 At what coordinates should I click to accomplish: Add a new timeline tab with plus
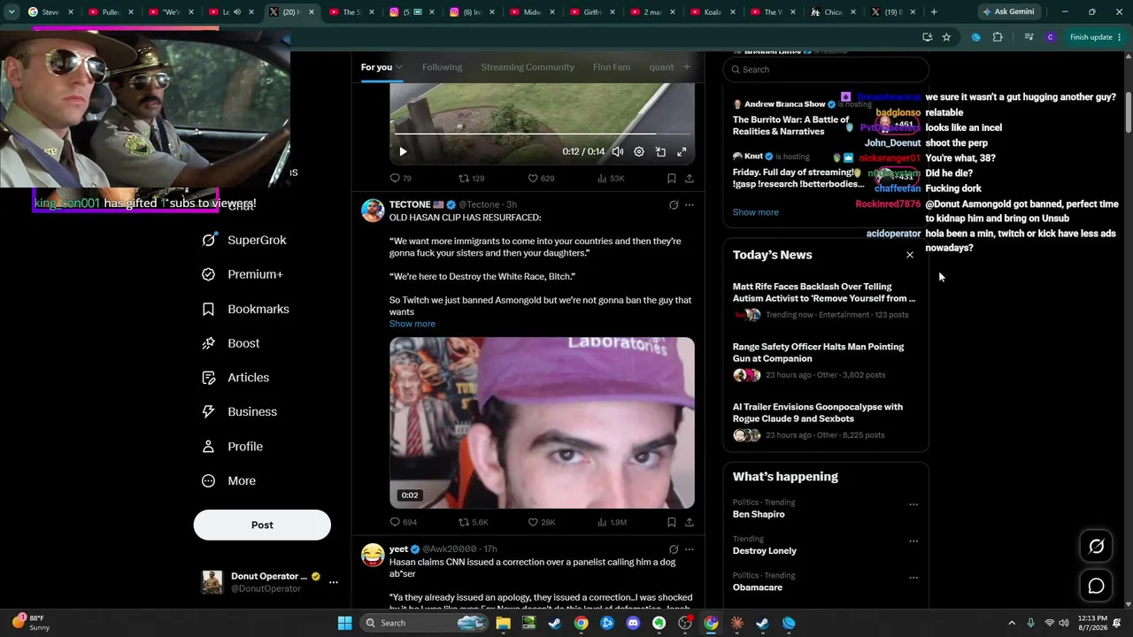[686, 67]
